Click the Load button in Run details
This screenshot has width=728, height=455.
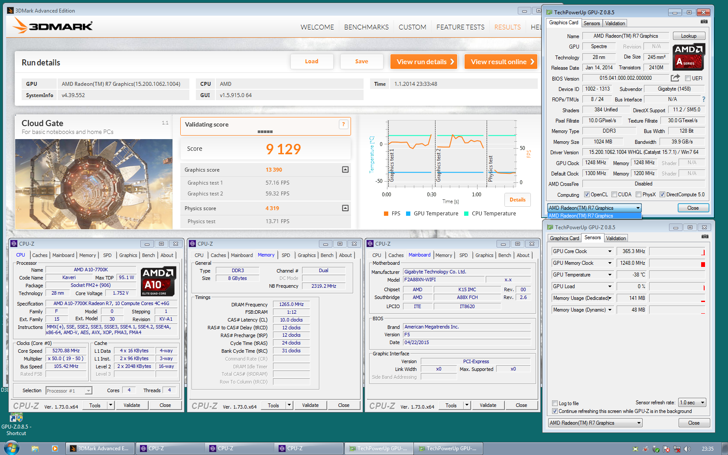(x=312, y=62)
